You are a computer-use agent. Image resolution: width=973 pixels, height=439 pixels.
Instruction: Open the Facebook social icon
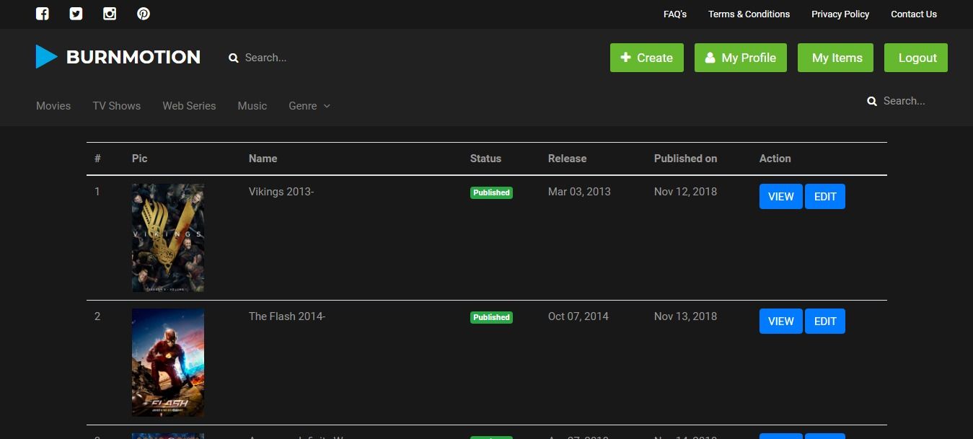[43, 14]
